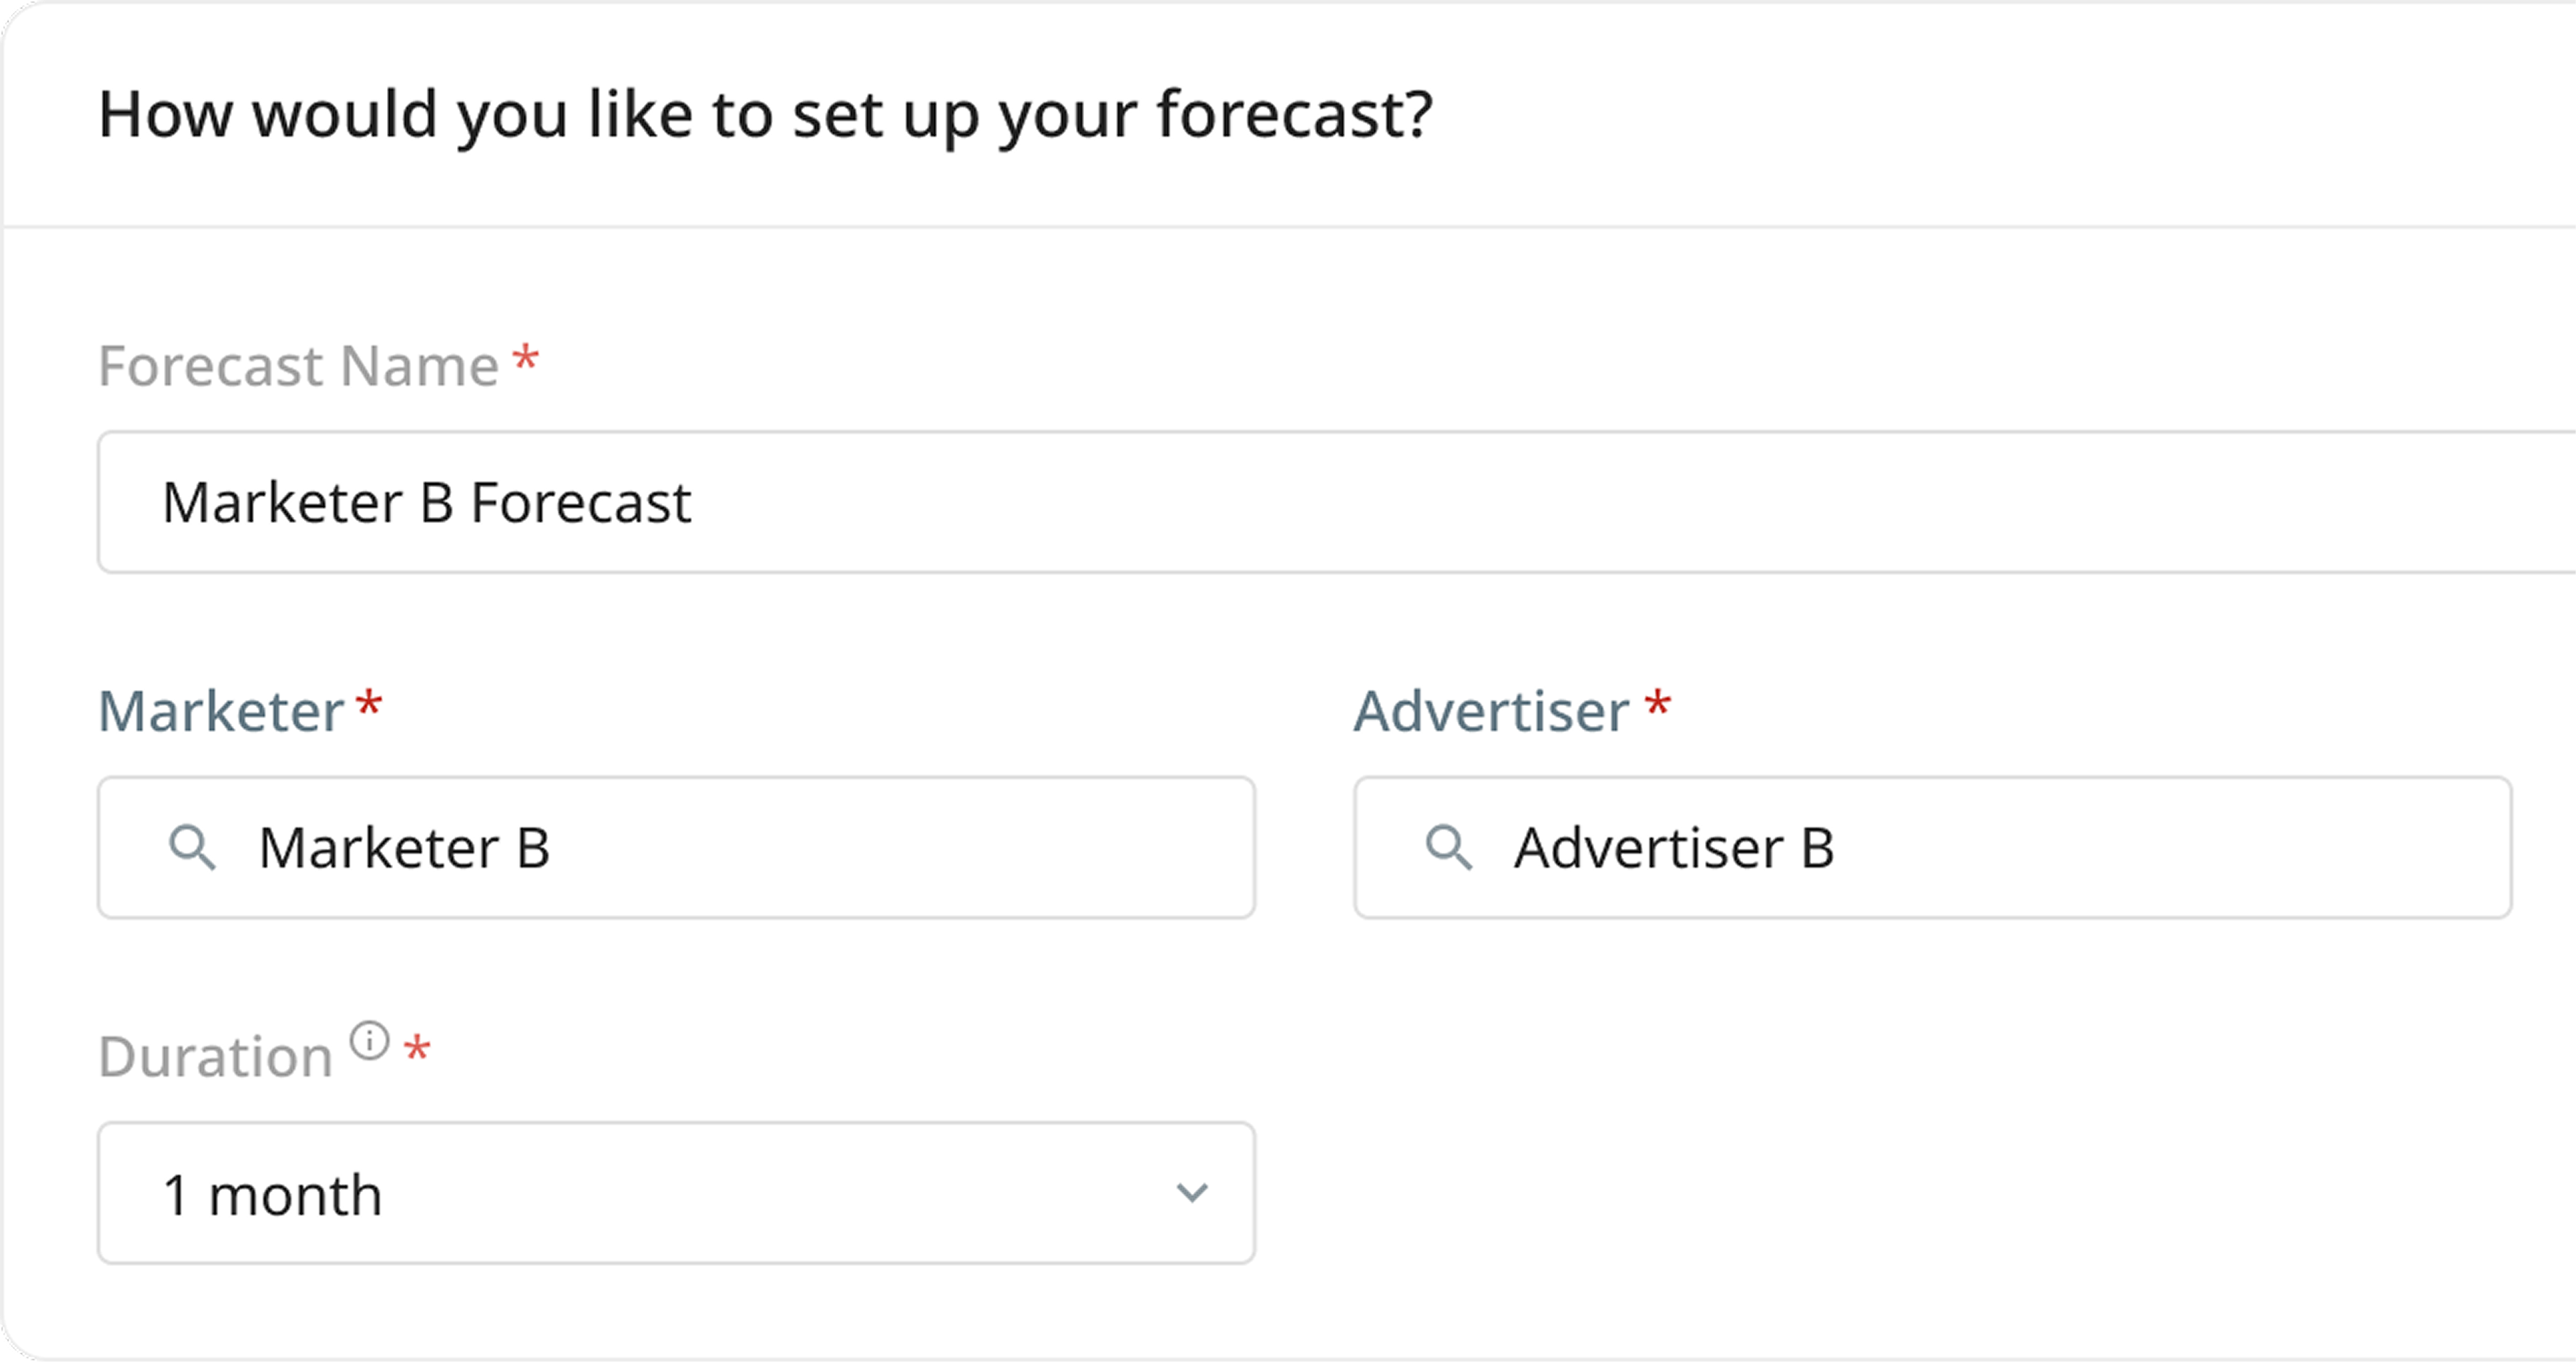Viewport: 2576px width, 1362px height.
Task: Open the Duration dropdown set to 1 month
Action: [676, 1193]
